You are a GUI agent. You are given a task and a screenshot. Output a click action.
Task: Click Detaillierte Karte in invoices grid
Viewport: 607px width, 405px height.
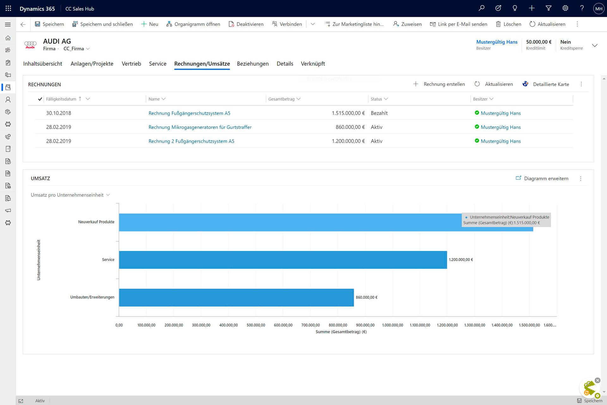(546, 84)
